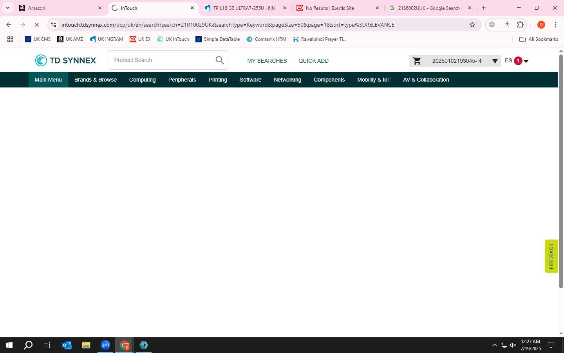Open the Computing menu

point(143,80)
